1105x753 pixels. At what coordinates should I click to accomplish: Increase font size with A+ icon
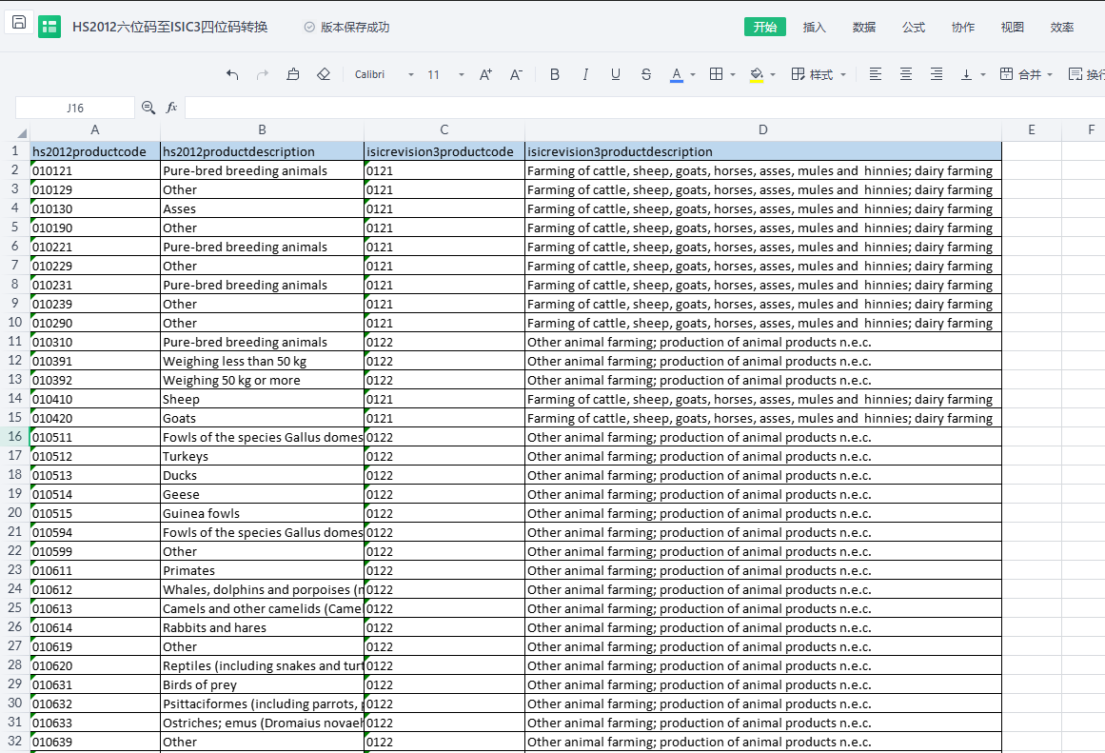pyautogui.click(x=485, y=74)
